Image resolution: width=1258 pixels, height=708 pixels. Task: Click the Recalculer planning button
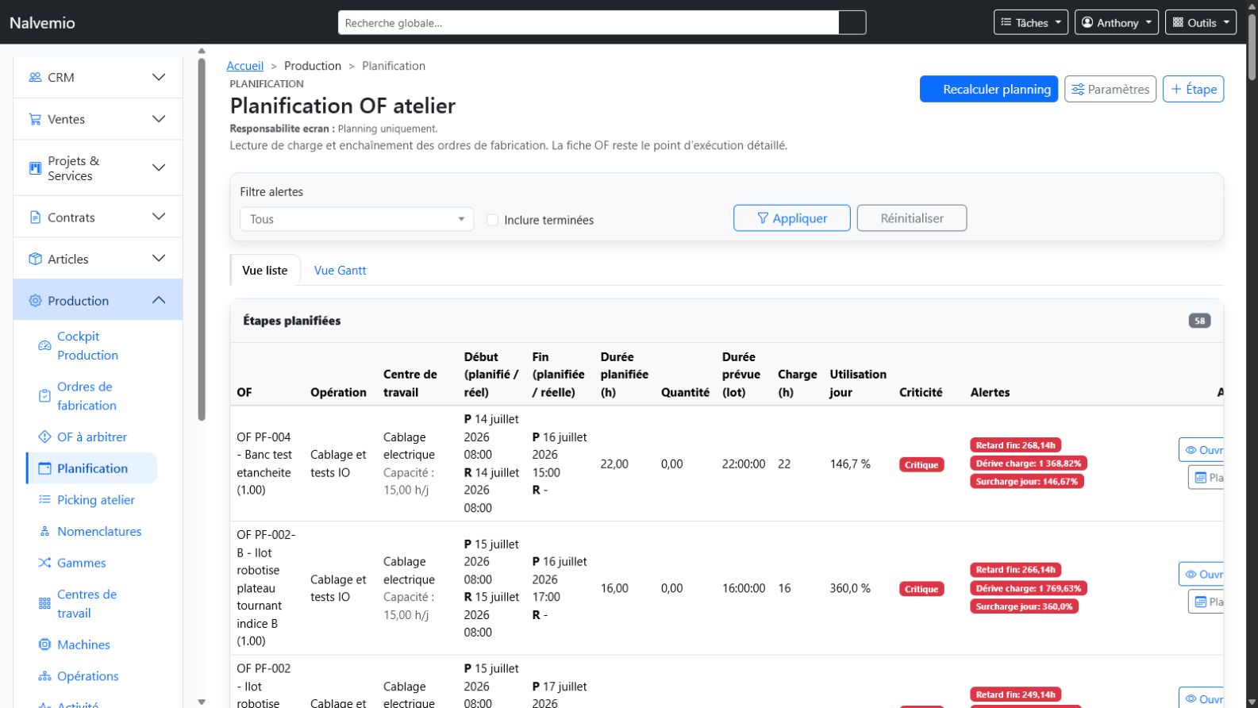click(989, 89)
